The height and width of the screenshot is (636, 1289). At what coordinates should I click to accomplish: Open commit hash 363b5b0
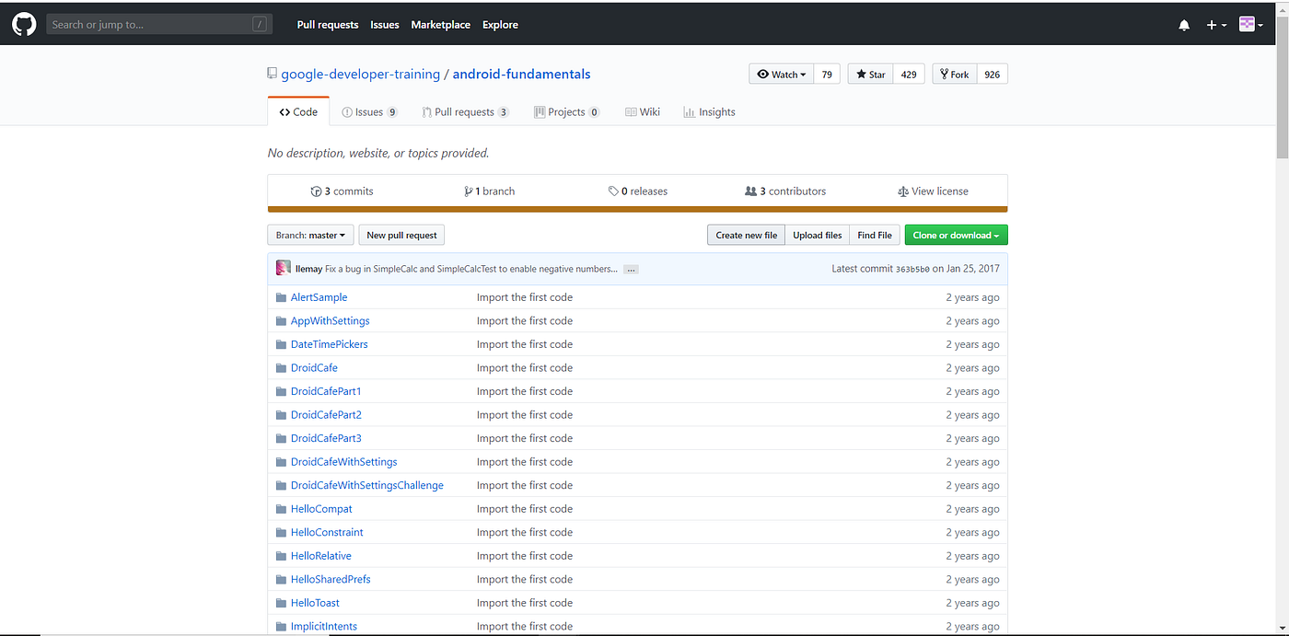coord(912,269)
